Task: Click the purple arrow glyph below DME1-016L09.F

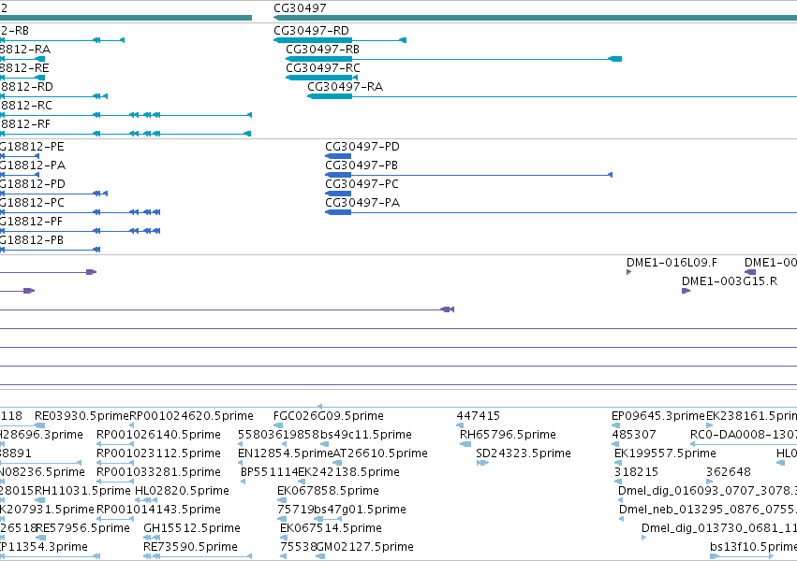Action: [628, 272]
